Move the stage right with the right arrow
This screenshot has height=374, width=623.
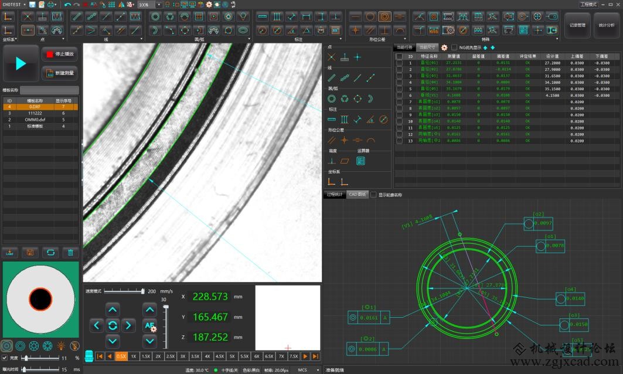pyautogui.click(x=128, y=325)
